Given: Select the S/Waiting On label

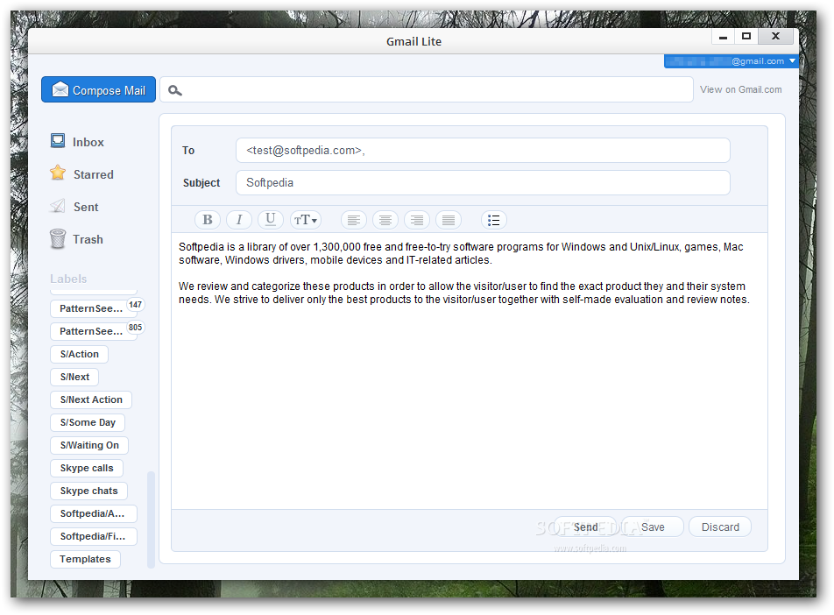Looking at the screenshot, I should tap(89, 445).
